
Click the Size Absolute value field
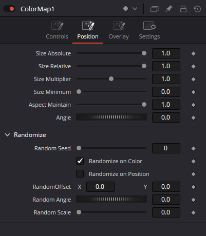166,53
